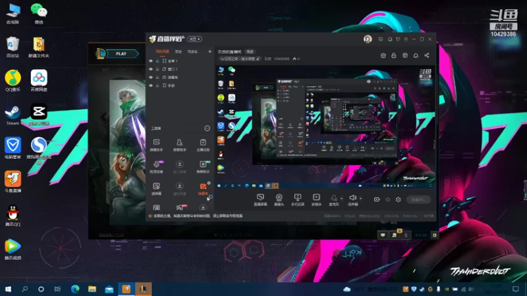This screenshot has width=527, height=296.
Task: Collapse the 工具箱 toolbox section
Action: [x=207, y=128]
